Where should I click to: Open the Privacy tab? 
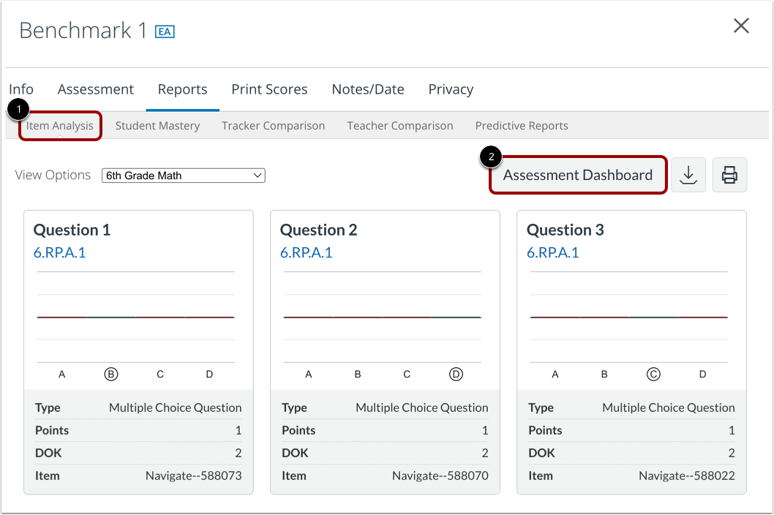click(451, 89)
